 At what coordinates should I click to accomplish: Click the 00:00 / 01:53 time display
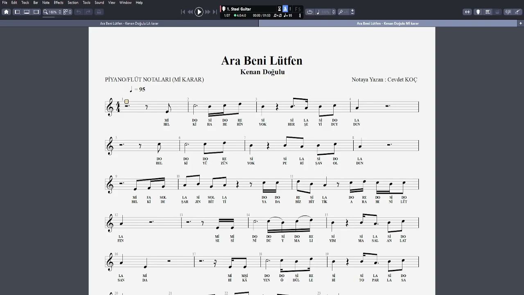coord(262,16)
